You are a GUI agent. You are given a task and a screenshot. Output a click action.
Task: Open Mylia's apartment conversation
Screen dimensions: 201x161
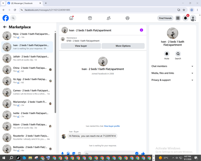pos(27,36)
